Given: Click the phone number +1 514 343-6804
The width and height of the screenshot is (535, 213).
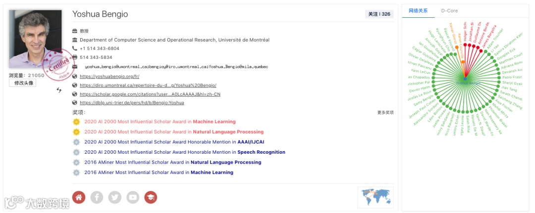Looking at the screenshot, I should coord(100,48).
